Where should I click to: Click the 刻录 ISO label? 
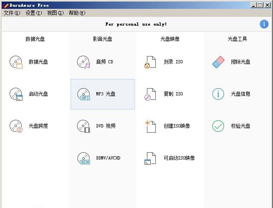[173, 62]
